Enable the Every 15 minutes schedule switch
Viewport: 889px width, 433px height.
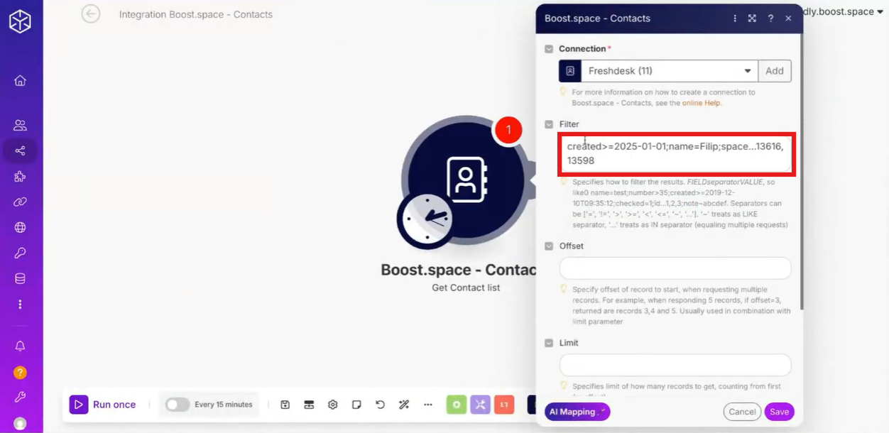coord(178,405)
